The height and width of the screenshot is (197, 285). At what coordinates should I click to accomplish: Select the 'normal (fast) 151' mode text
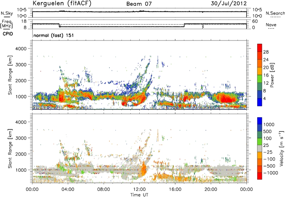coord(54,35)
